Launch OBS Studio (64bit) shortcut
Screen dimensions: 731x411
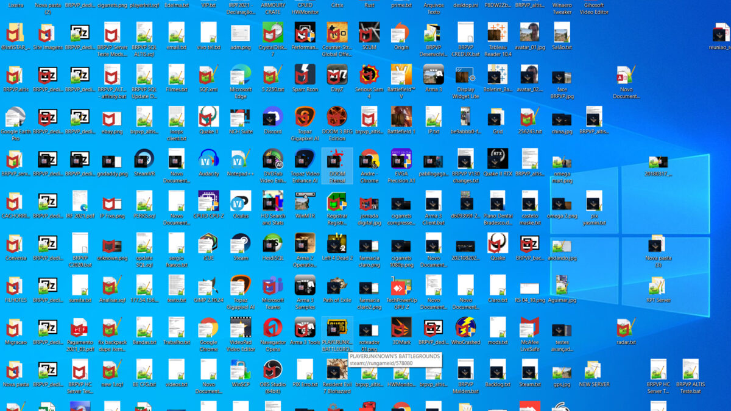tap(272, 369)
